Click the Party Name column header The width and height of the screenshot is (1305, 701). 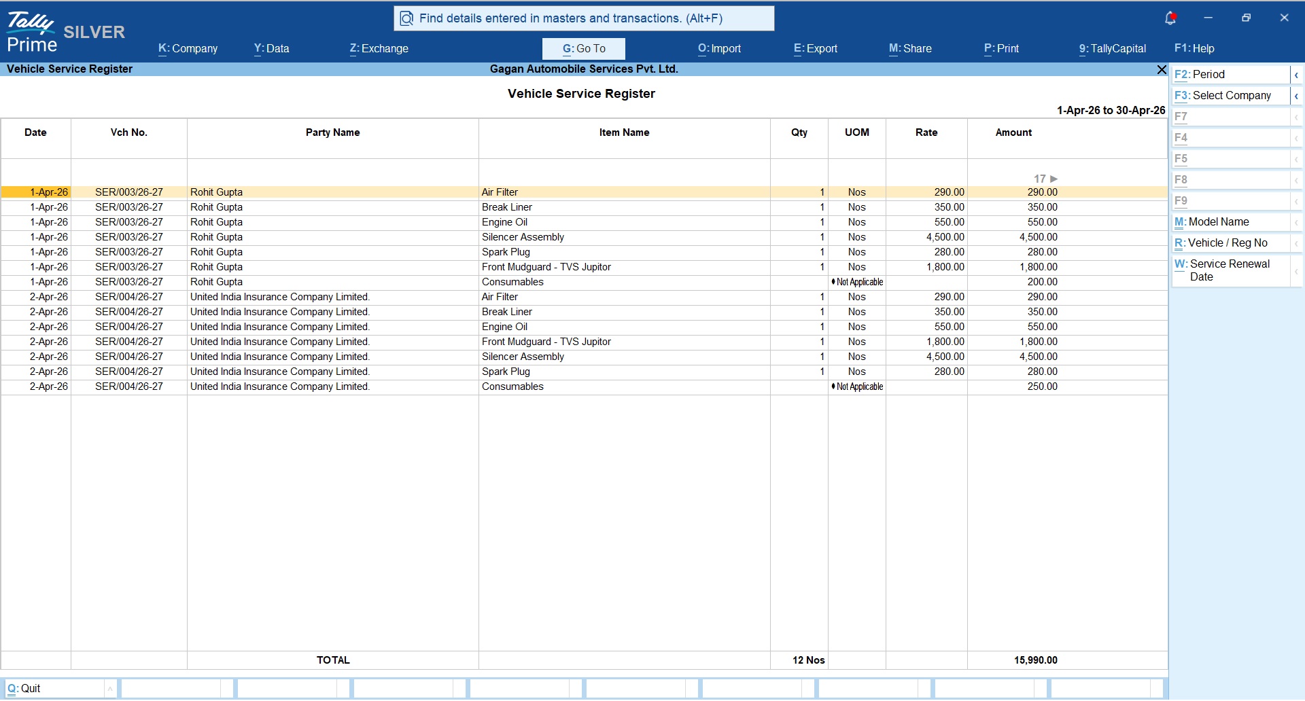pyautogui.click(x=333, y=132)
